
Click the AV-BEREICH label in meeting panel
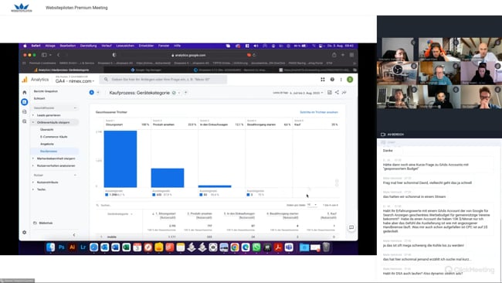(395, 135)
